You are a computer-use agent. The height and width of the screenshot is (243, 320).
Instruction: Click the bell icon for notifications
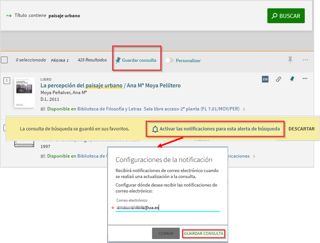pyautogui.click(x=155, y=129)
